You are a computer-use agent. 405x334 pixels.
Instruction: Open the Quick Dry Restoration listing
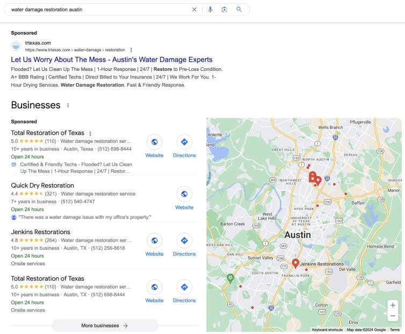pyautogui.click(x=42, y=185)
